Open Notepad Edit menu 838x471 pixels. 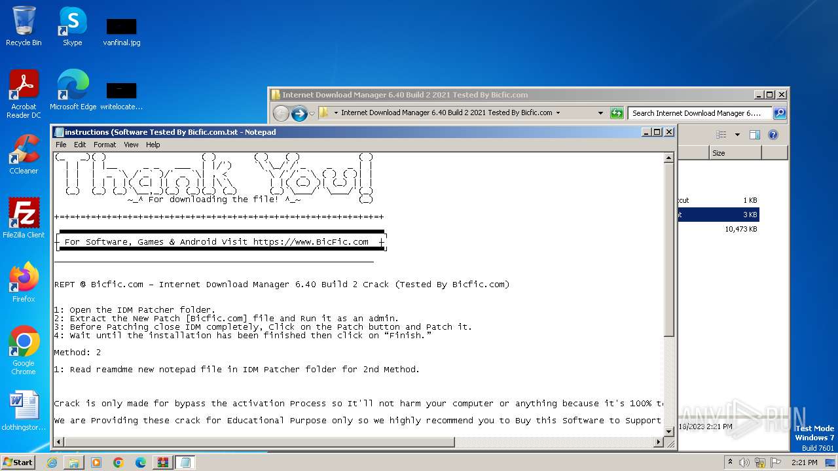click(80, 145)
